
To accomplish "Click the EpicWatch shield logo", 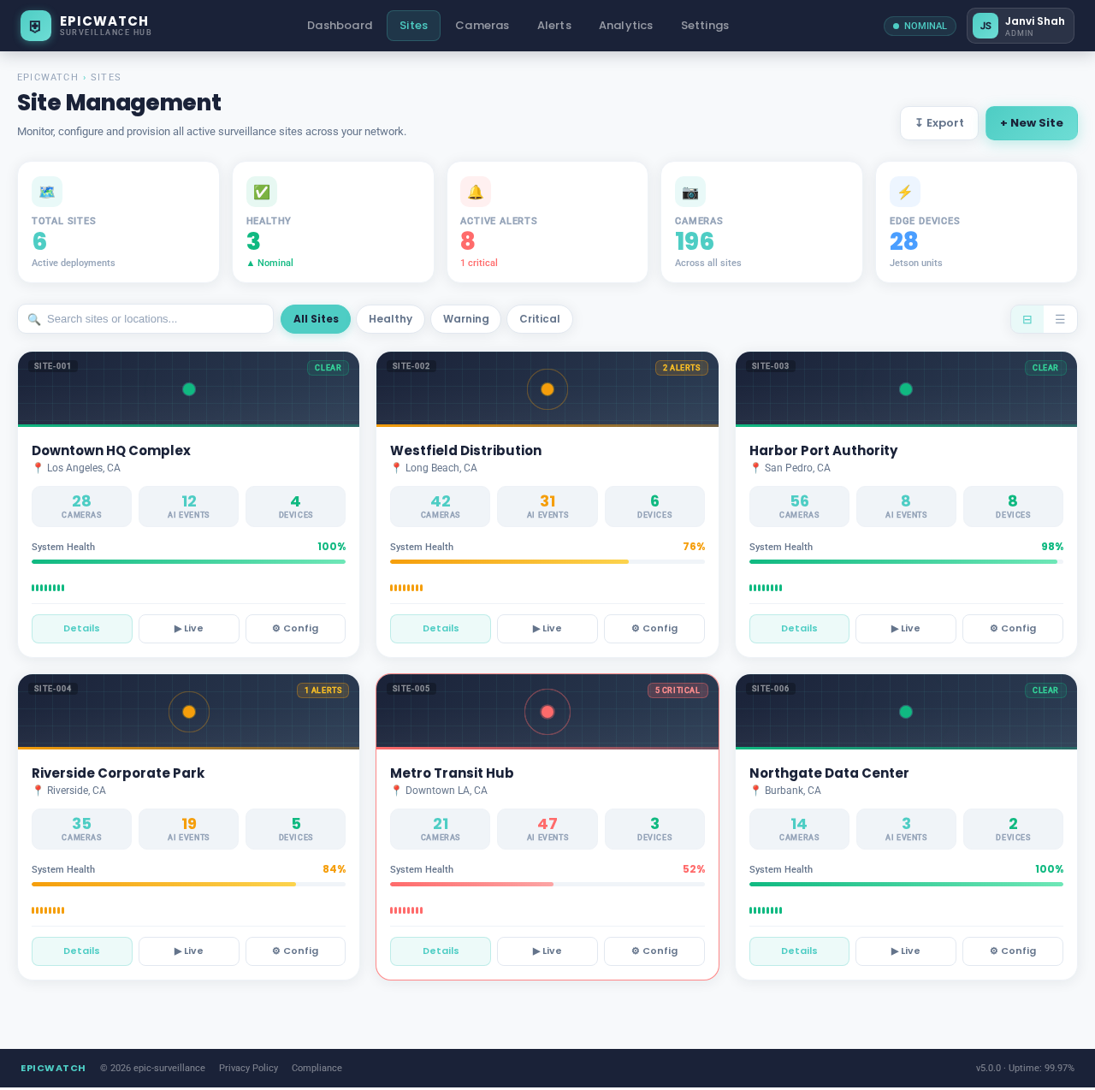I will pos(34,26).
